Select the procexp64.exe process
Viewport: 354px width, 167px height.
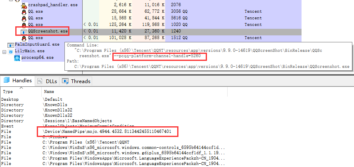tap(38, 58)
